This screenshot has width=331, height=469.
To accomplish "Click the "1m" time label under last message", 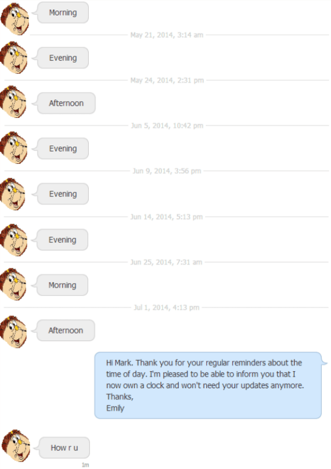I will (85, 465).
